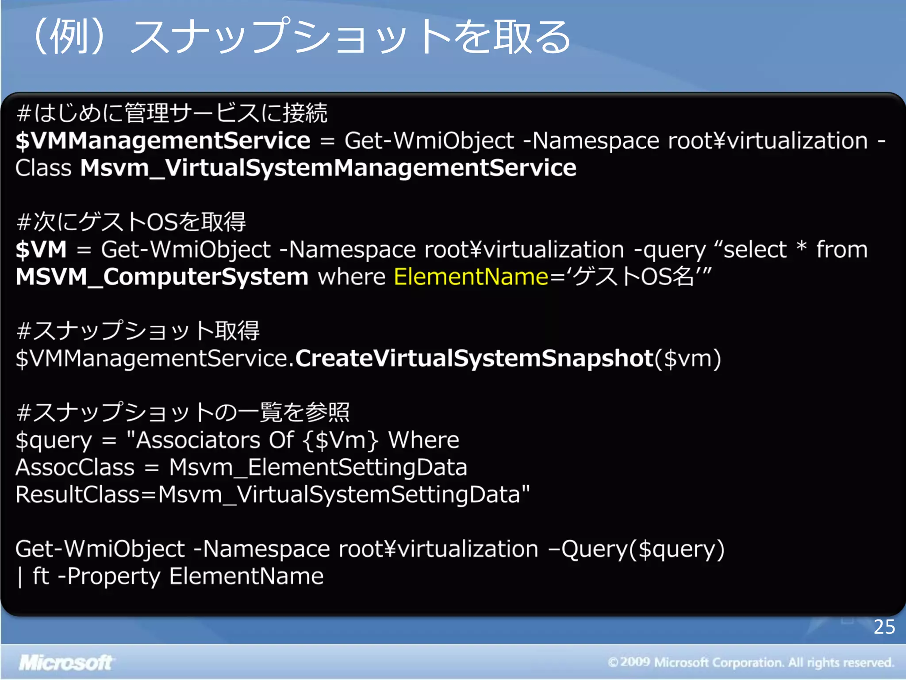Viewport: 906px width, 680px height.
Task: Click the ResultClass=Msvm_VirtualSystemSettingData line
Action: coord(273,495)
